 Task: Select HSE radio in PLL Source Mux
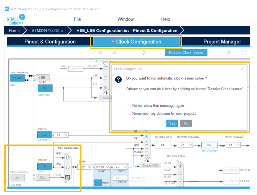coord(68,177)
